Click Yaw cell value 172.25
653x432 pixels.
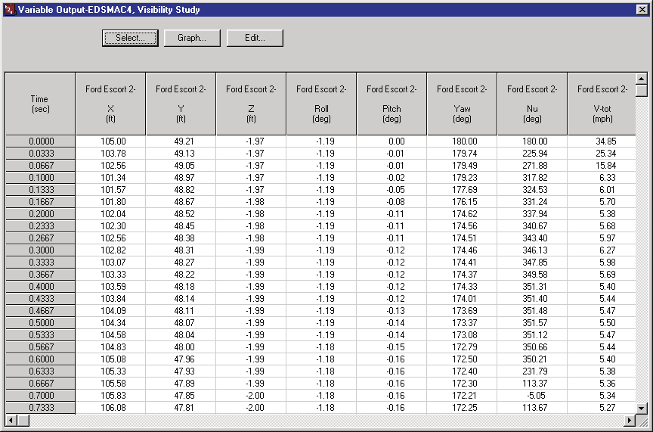463,407
